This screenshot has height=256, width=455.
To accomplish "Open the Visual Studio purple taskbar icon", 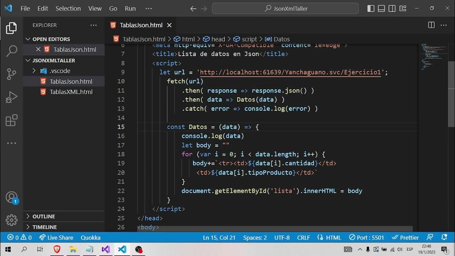I will coord(106,249).
